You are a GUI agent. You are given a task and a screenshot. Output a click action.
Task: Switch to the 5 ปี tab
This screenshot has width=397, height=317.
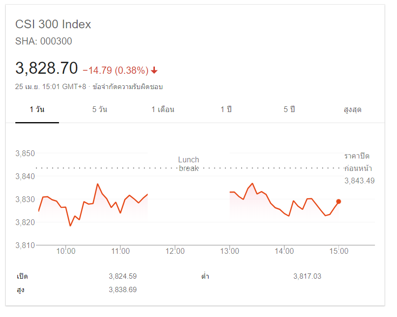coord(289,110)
